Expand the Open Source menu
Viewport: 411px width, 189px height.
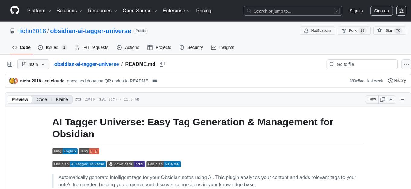140,11
